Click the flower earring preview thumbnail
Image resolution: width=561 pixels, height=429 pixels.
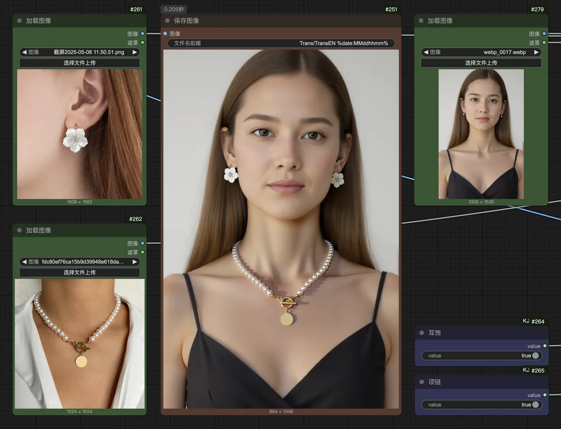pyautogui.click(x=79, y=134)
